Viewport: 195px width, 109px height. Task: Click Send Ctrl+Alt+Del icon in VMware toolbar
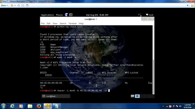pyautogui.click(x=19, y=5)
